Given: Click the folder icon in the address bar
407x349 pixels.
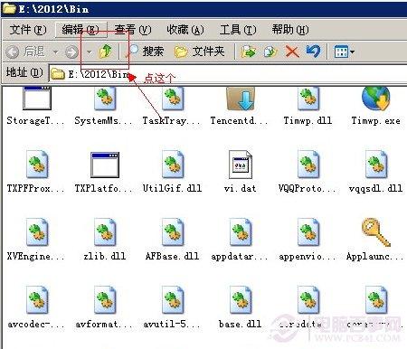Looking at the screenshot, I should click(58, 73).
